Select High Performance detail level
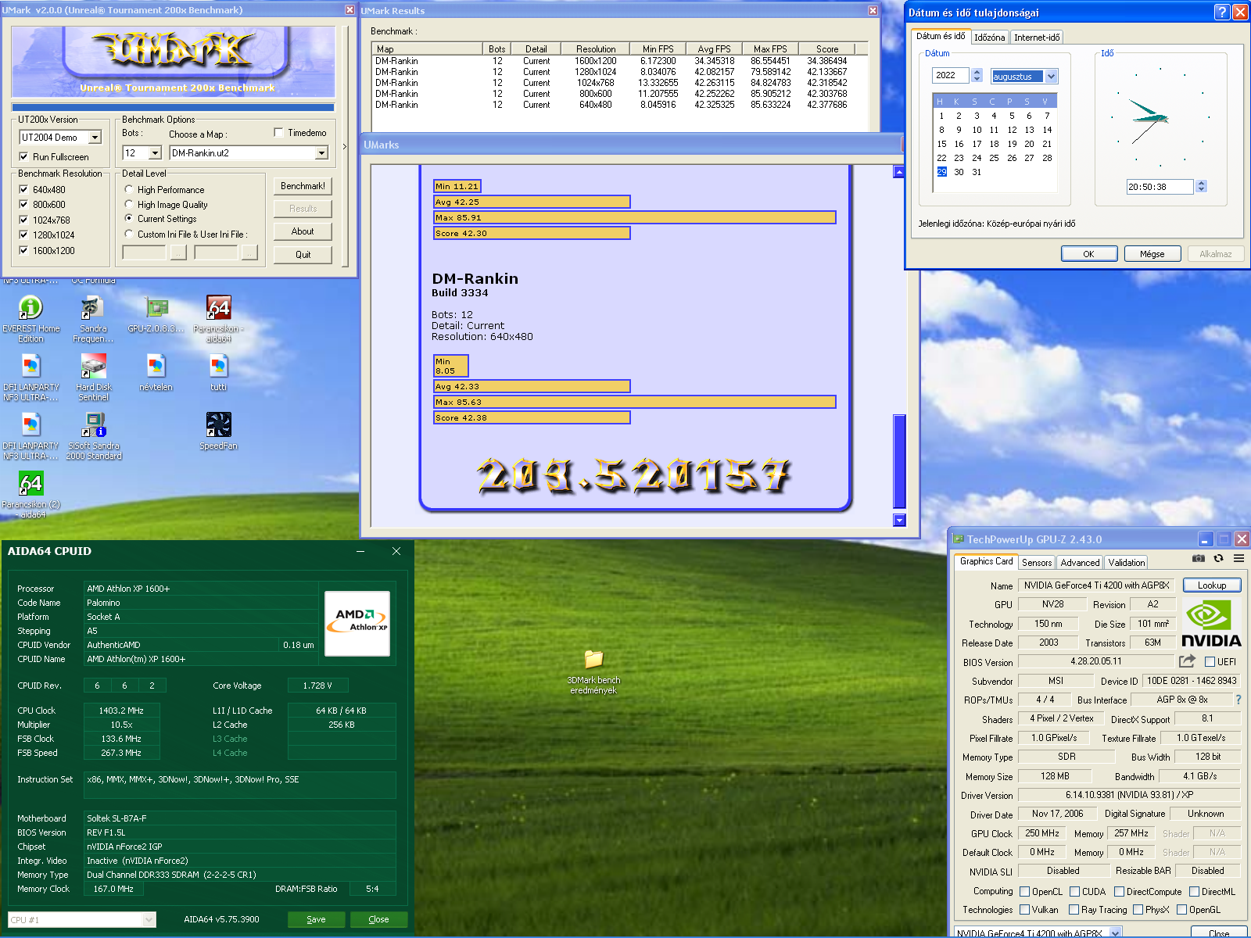This screenshot has height=938, width=1251. 129,189
